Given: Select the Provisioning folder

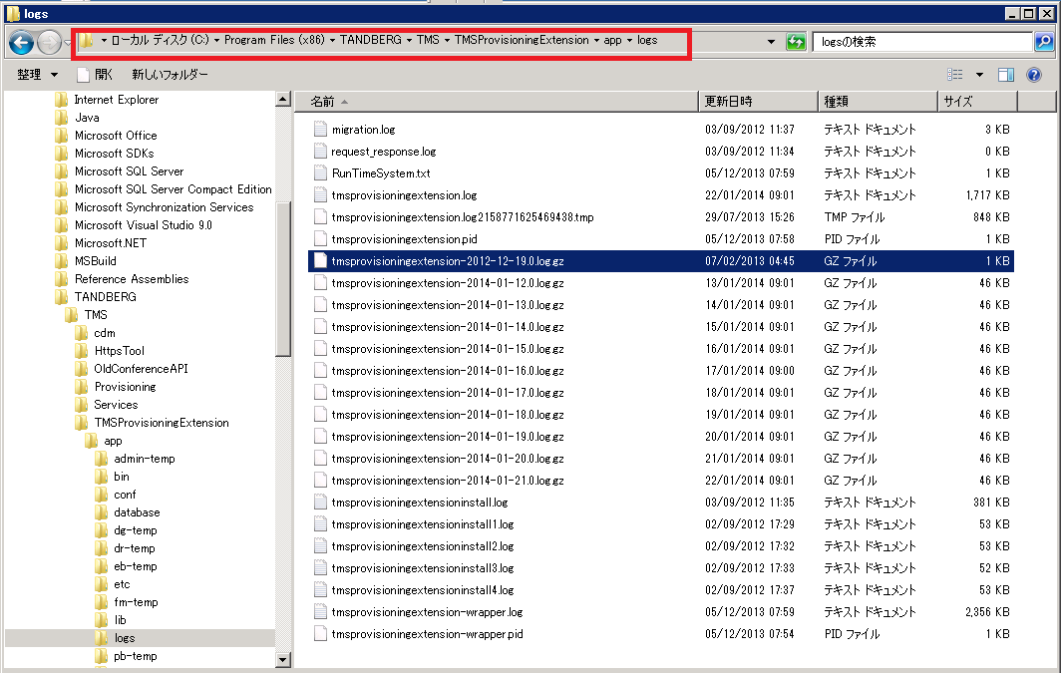Looking at the screenshot, I should [x=125, y=387].
